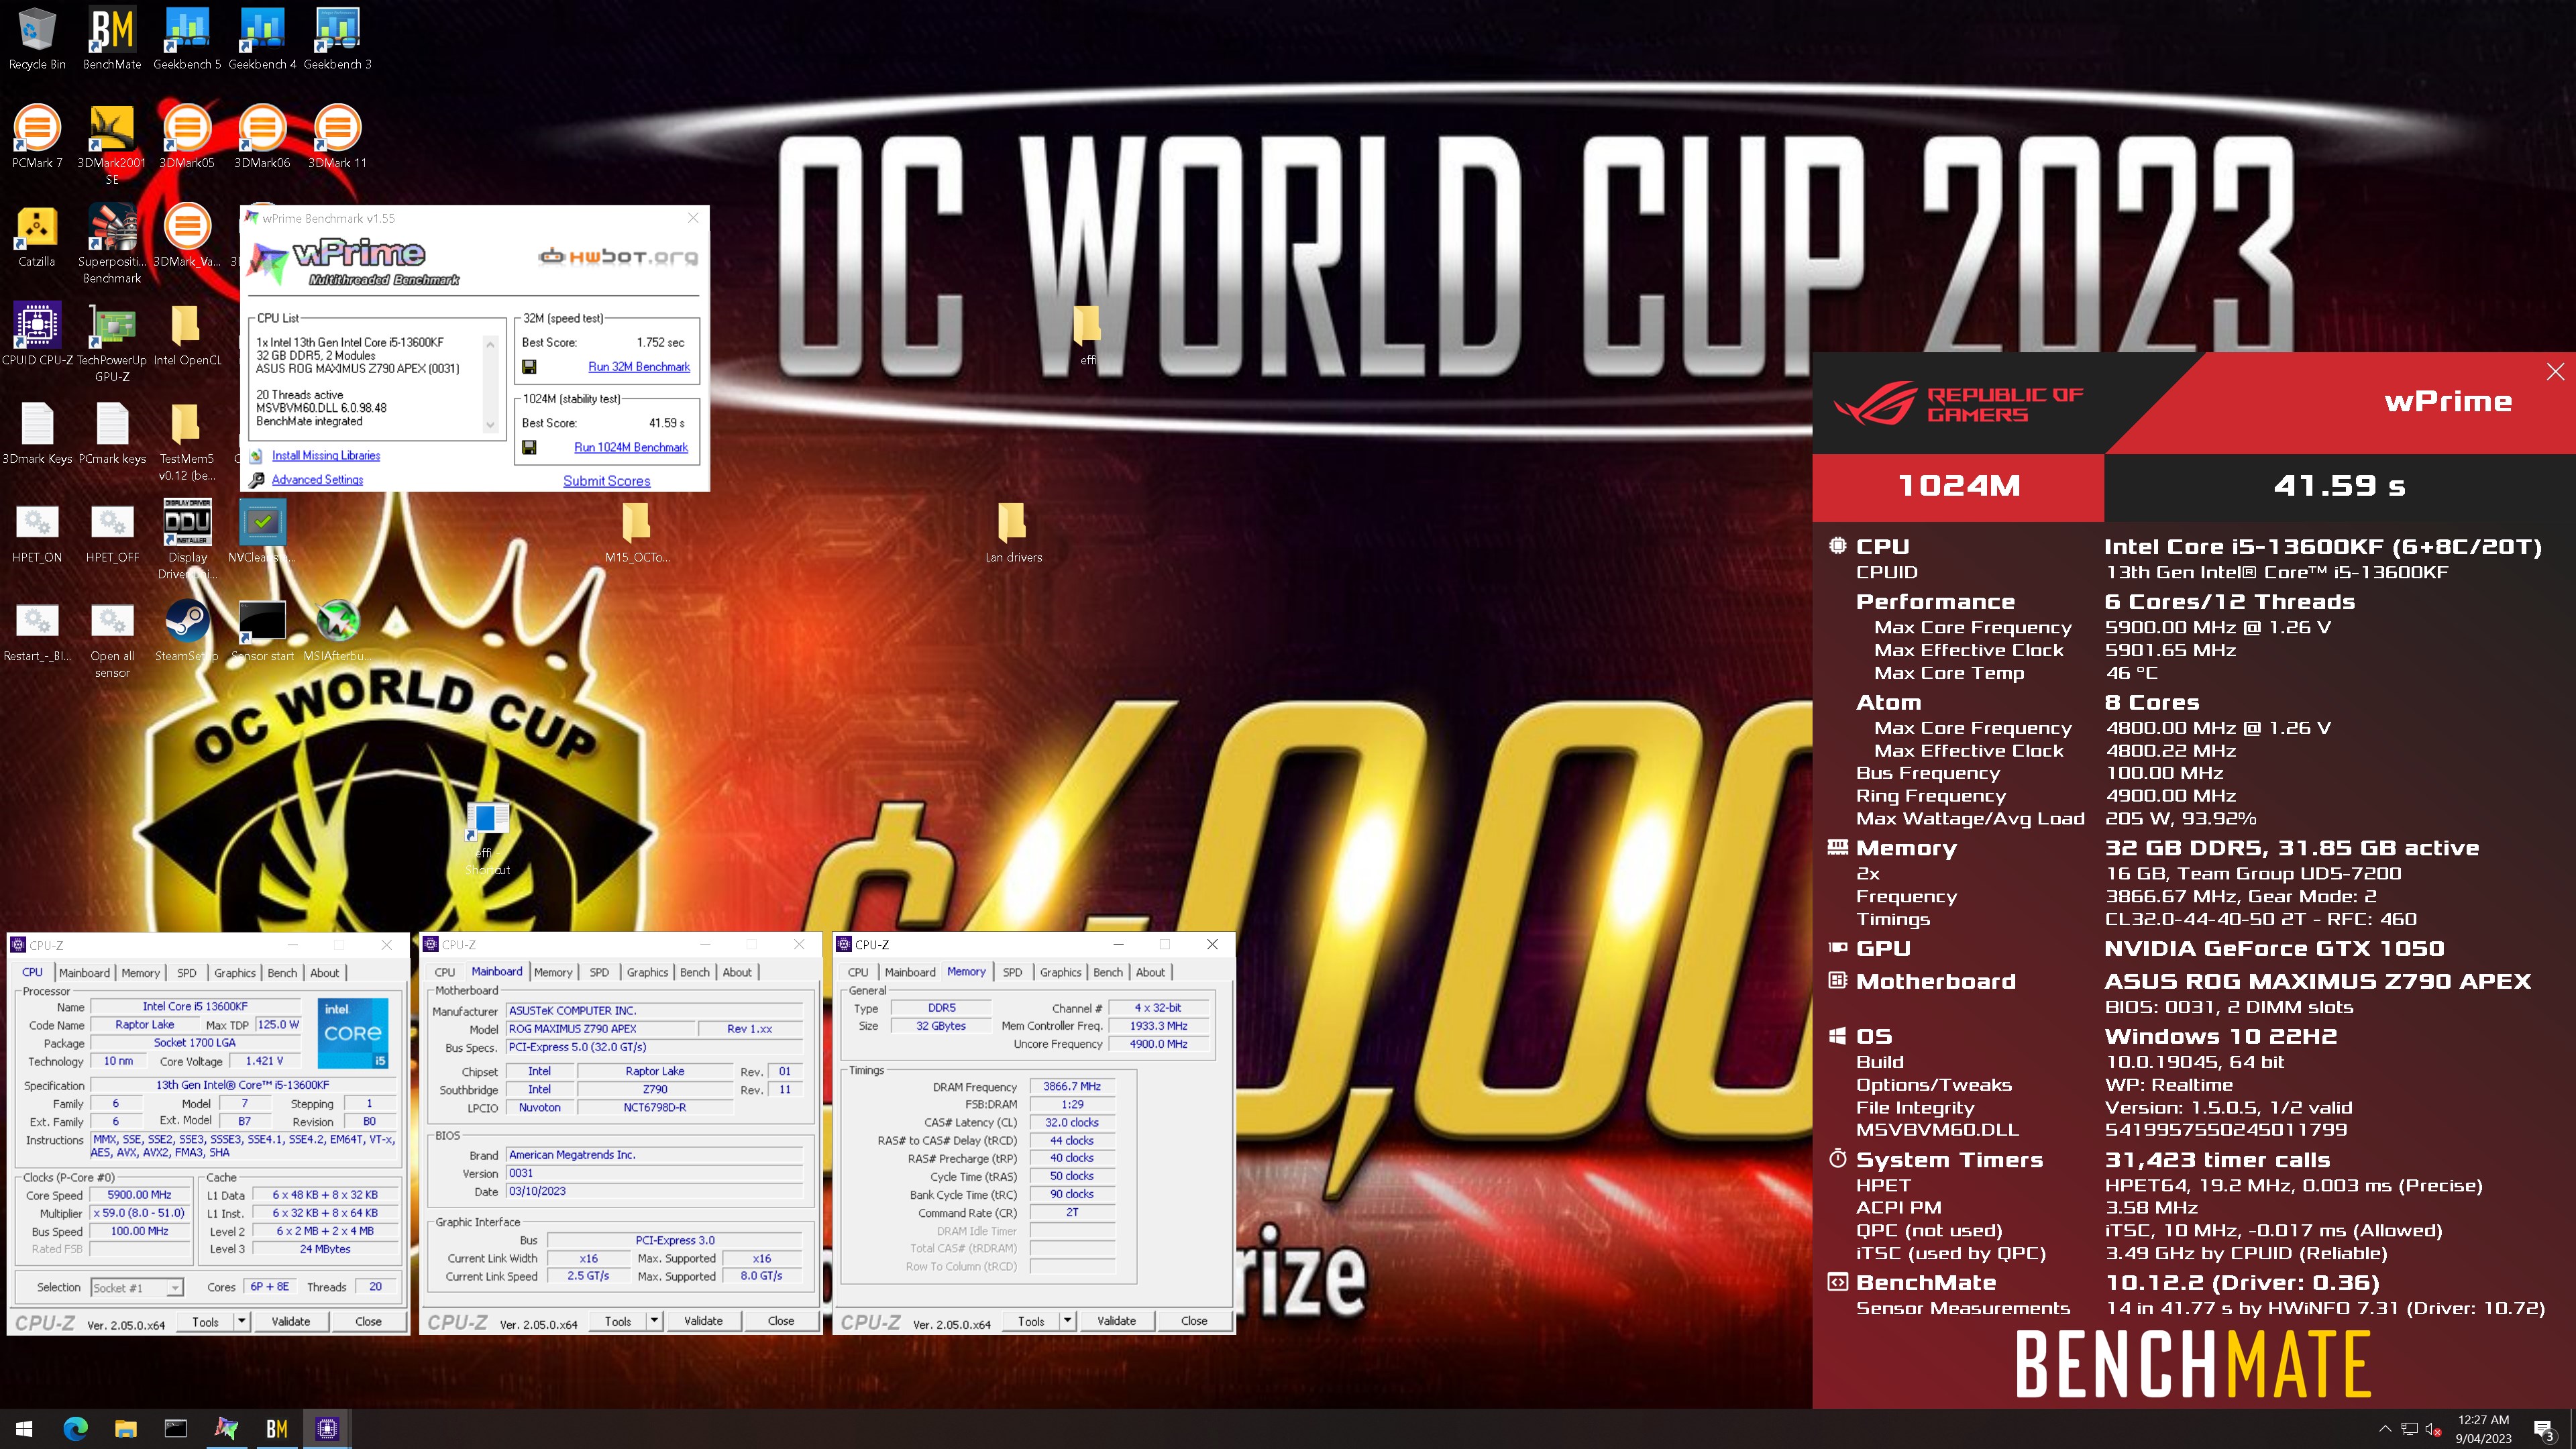Select the MSIAfterburner desktop icon

pos(337,630)
